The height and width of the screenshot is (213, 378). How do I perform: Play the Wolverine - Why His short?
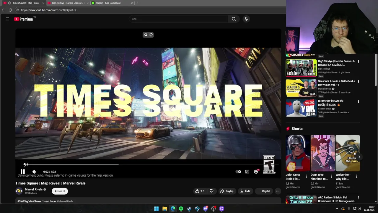[348, 153]
